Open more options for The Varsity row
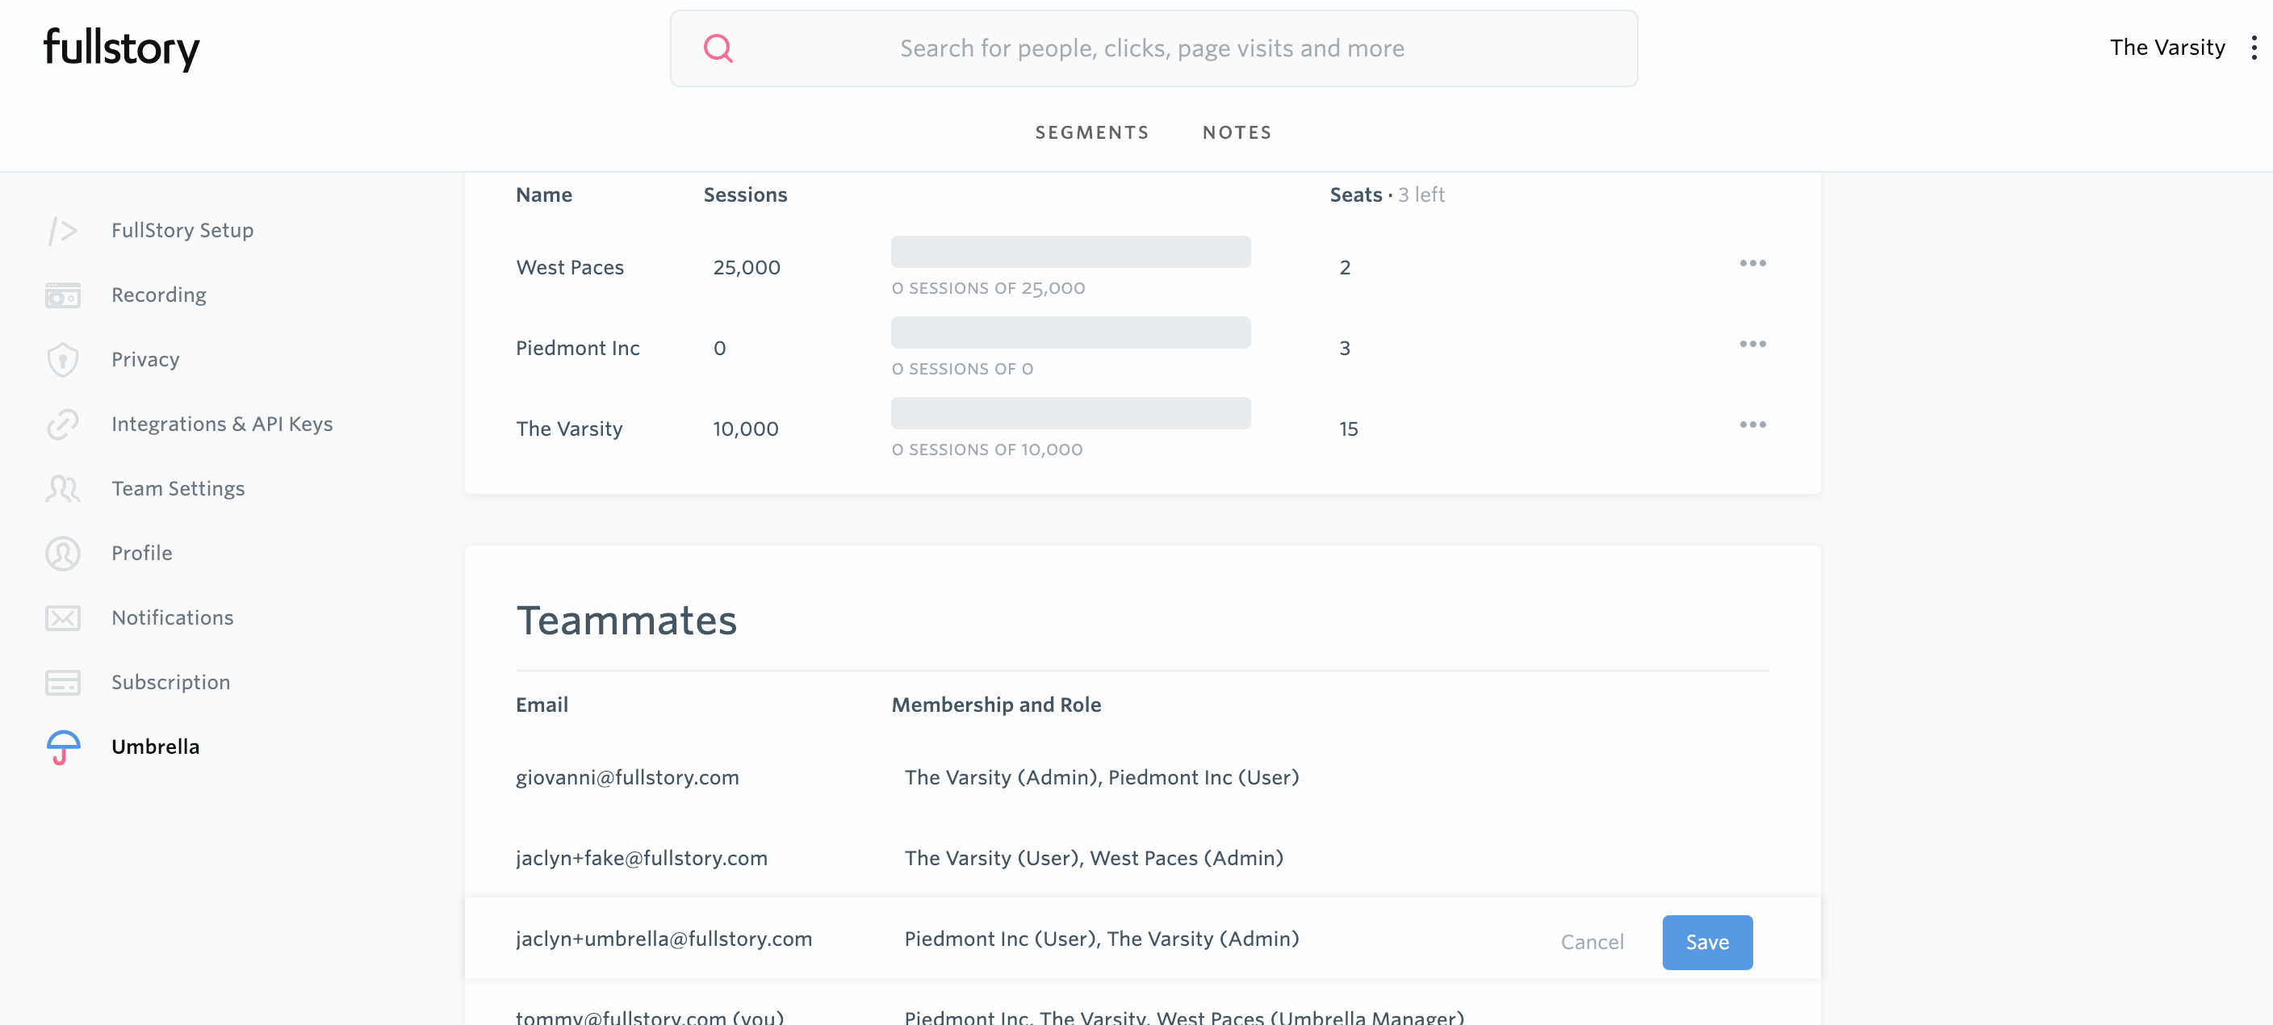 click(x=1752, y=425)
